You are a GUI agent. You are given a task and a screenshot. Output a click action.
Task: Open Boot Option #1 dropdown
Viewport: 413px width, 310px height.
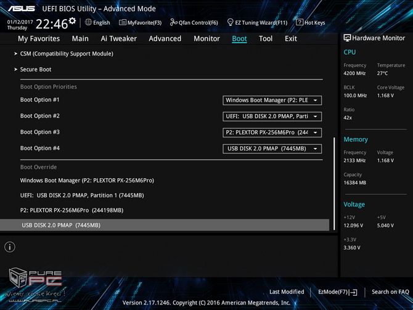click(x=272, y=100)
